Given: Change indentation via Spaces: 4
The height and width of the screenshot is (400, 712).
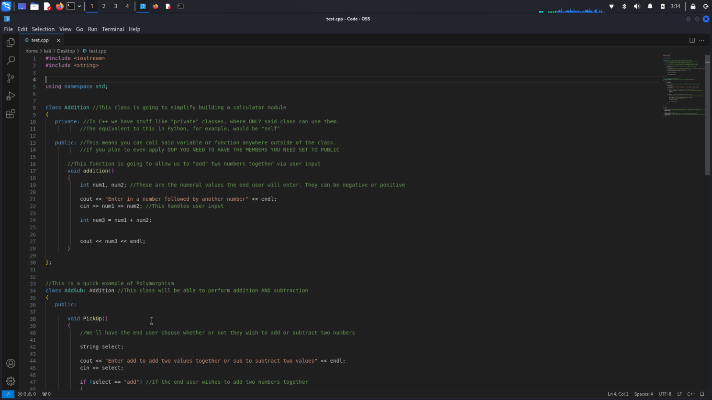Looking at the screenshot, I should click(644, 394).
